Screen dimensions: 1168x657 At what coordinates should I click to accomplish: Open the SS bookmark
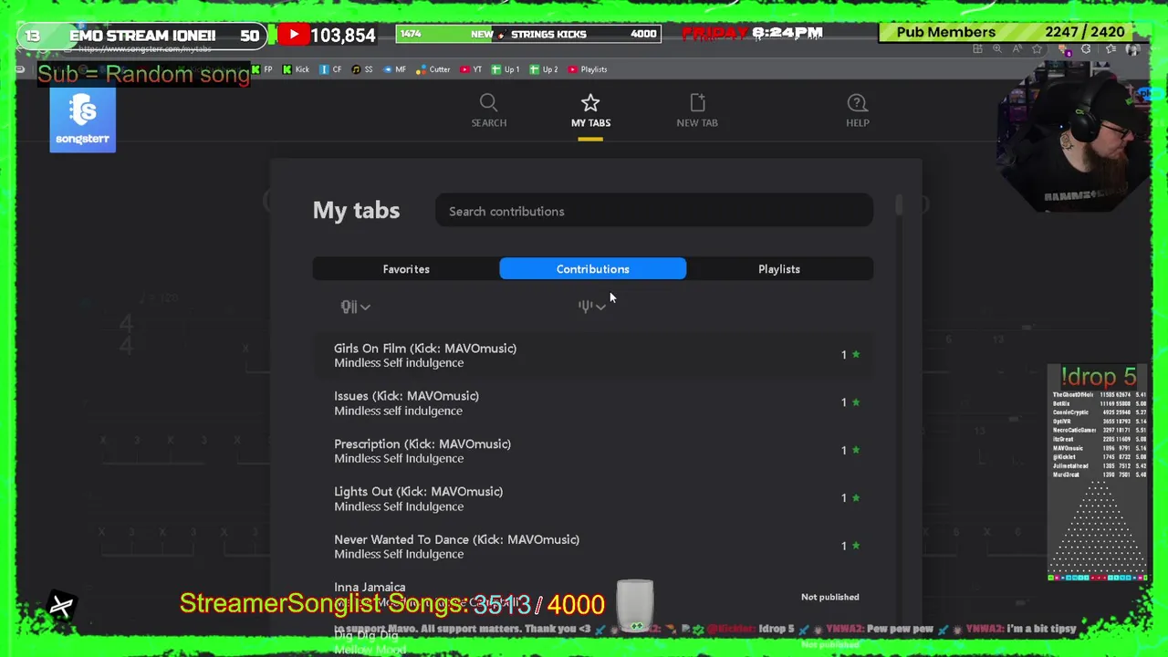(362, 69)
